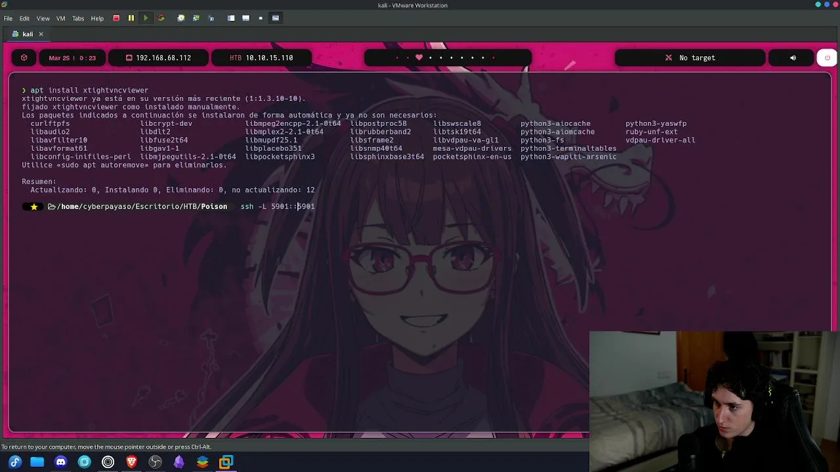Click the No target widget

(x=690, y=58)
